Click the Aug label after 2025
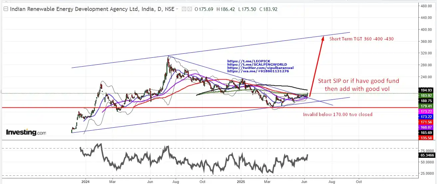The image size is (437, 184). click(331, 182)
